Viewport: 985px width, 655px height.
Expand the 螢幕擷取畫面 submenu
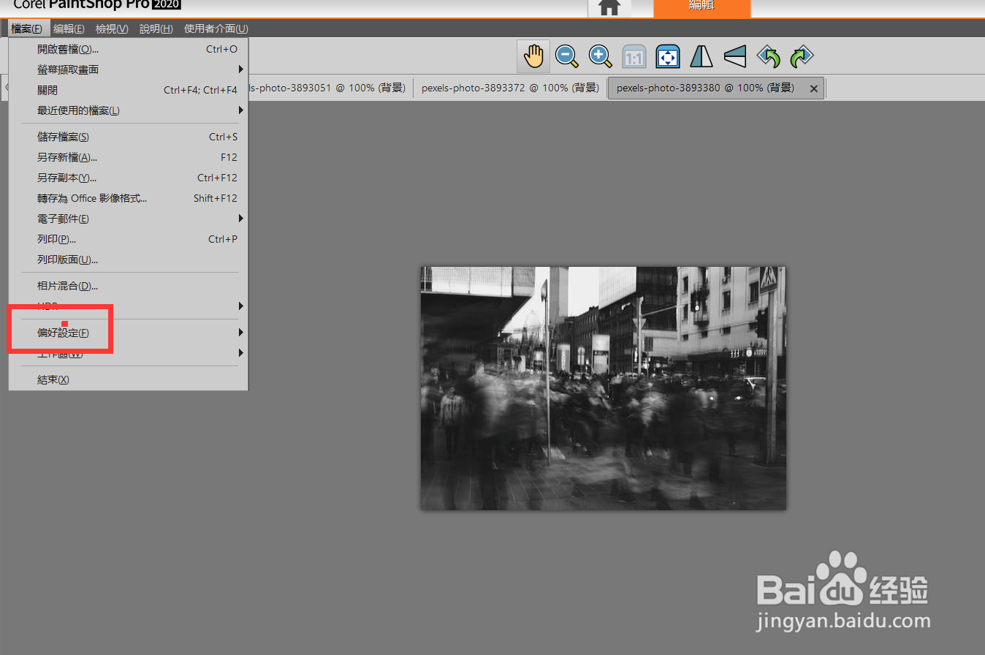tap(129, 69)
